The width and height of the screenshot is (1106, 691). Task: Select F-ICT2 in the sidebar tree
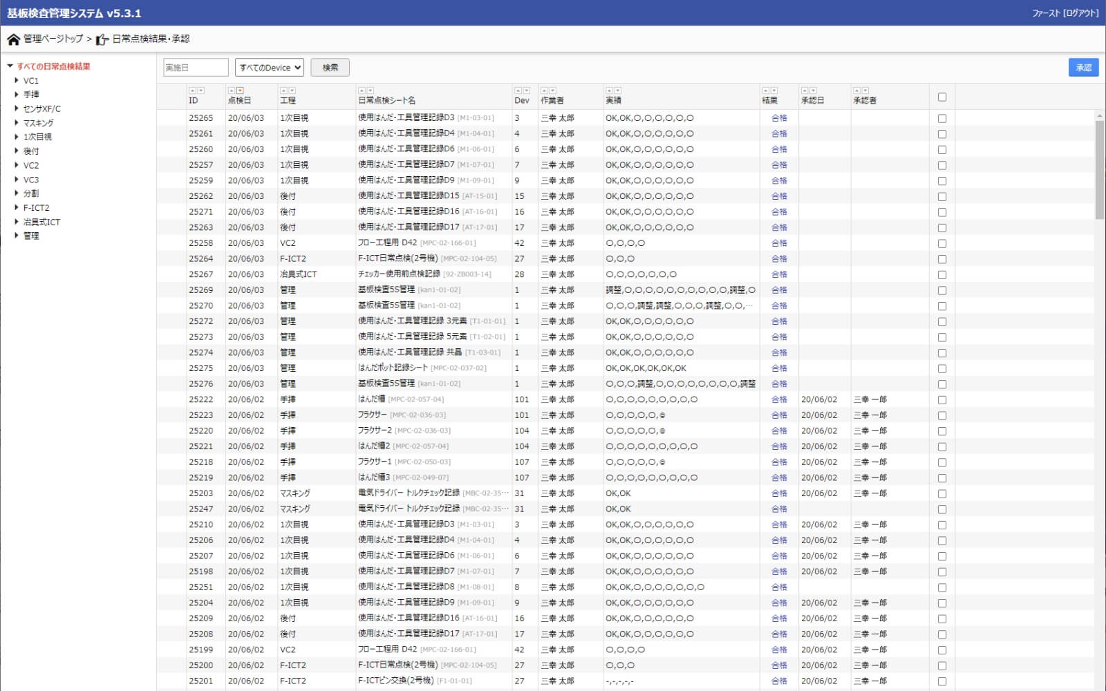[37, 208]
